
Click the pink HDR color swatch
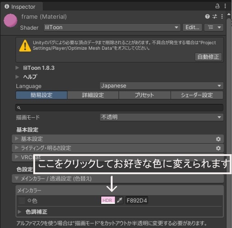(x=108, y=200)
